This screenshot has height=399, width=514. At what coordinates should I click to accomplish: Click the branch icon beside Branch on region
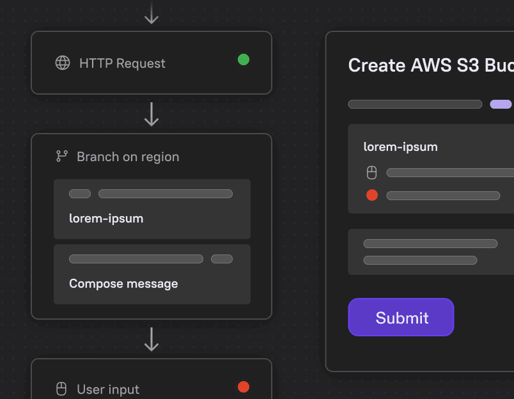click(62, 156)
